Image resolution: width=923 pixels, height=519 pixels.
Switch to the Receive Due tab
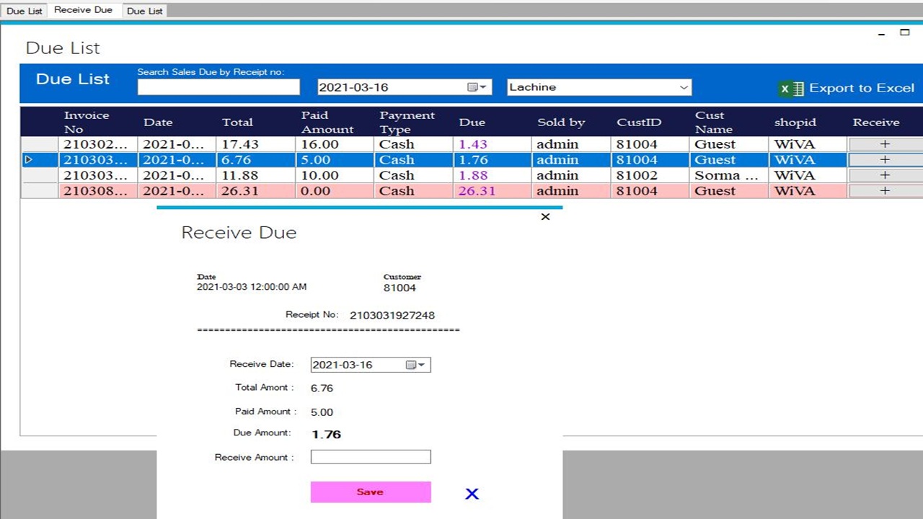coord(84,10)
